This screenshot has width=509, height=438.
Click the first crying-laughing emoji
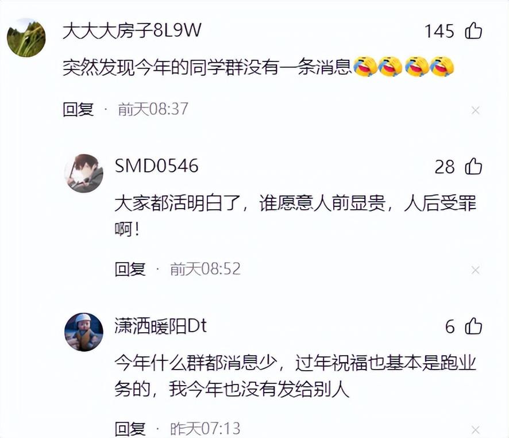pos(365,67)
